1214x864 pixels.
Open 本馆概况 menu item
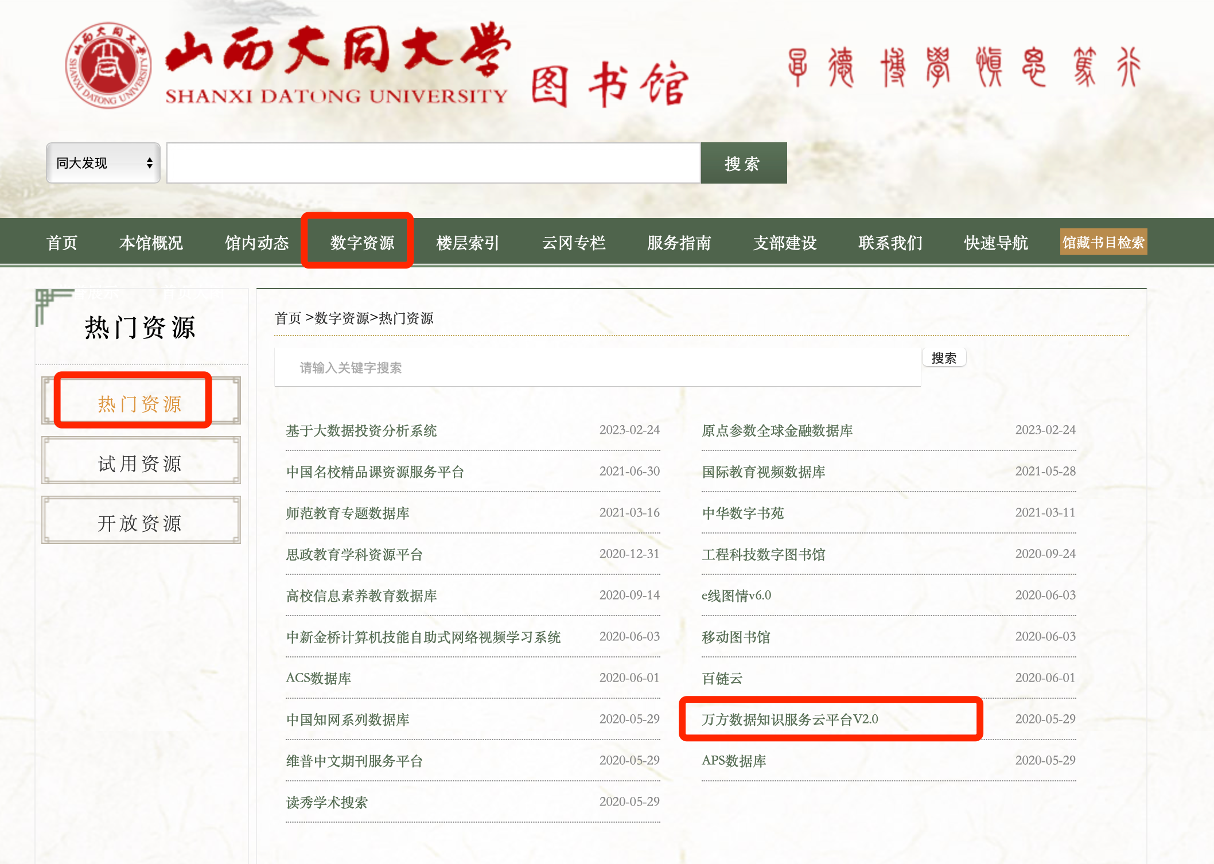point(151,243)
